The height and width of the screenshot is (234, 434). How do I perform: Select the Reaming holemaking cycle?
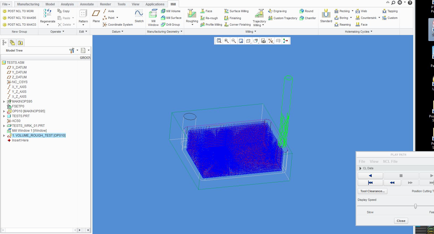(343, 25)
